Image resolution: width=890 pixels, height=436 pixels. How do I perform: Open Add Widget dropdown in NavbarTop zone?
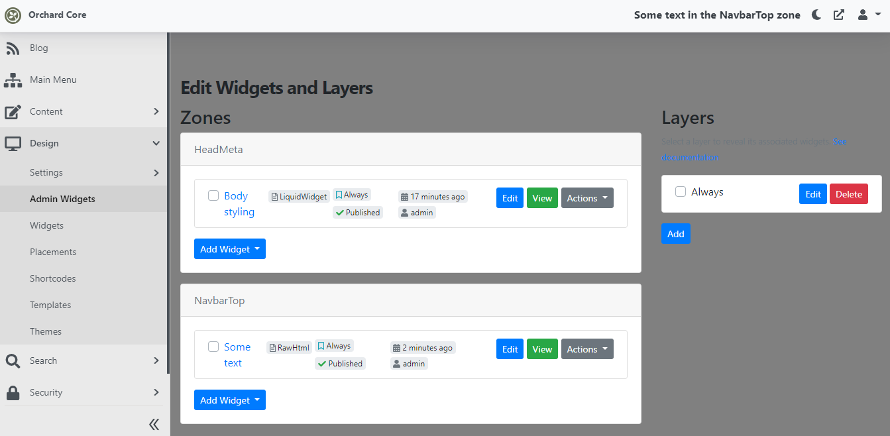[230, 400]
